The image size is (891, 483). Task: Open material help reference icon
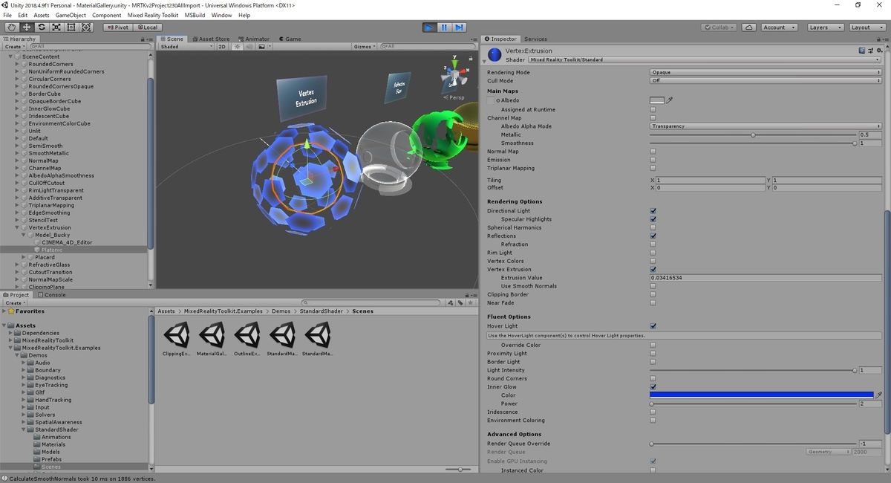pyautogui.click(x=861, y=51)
